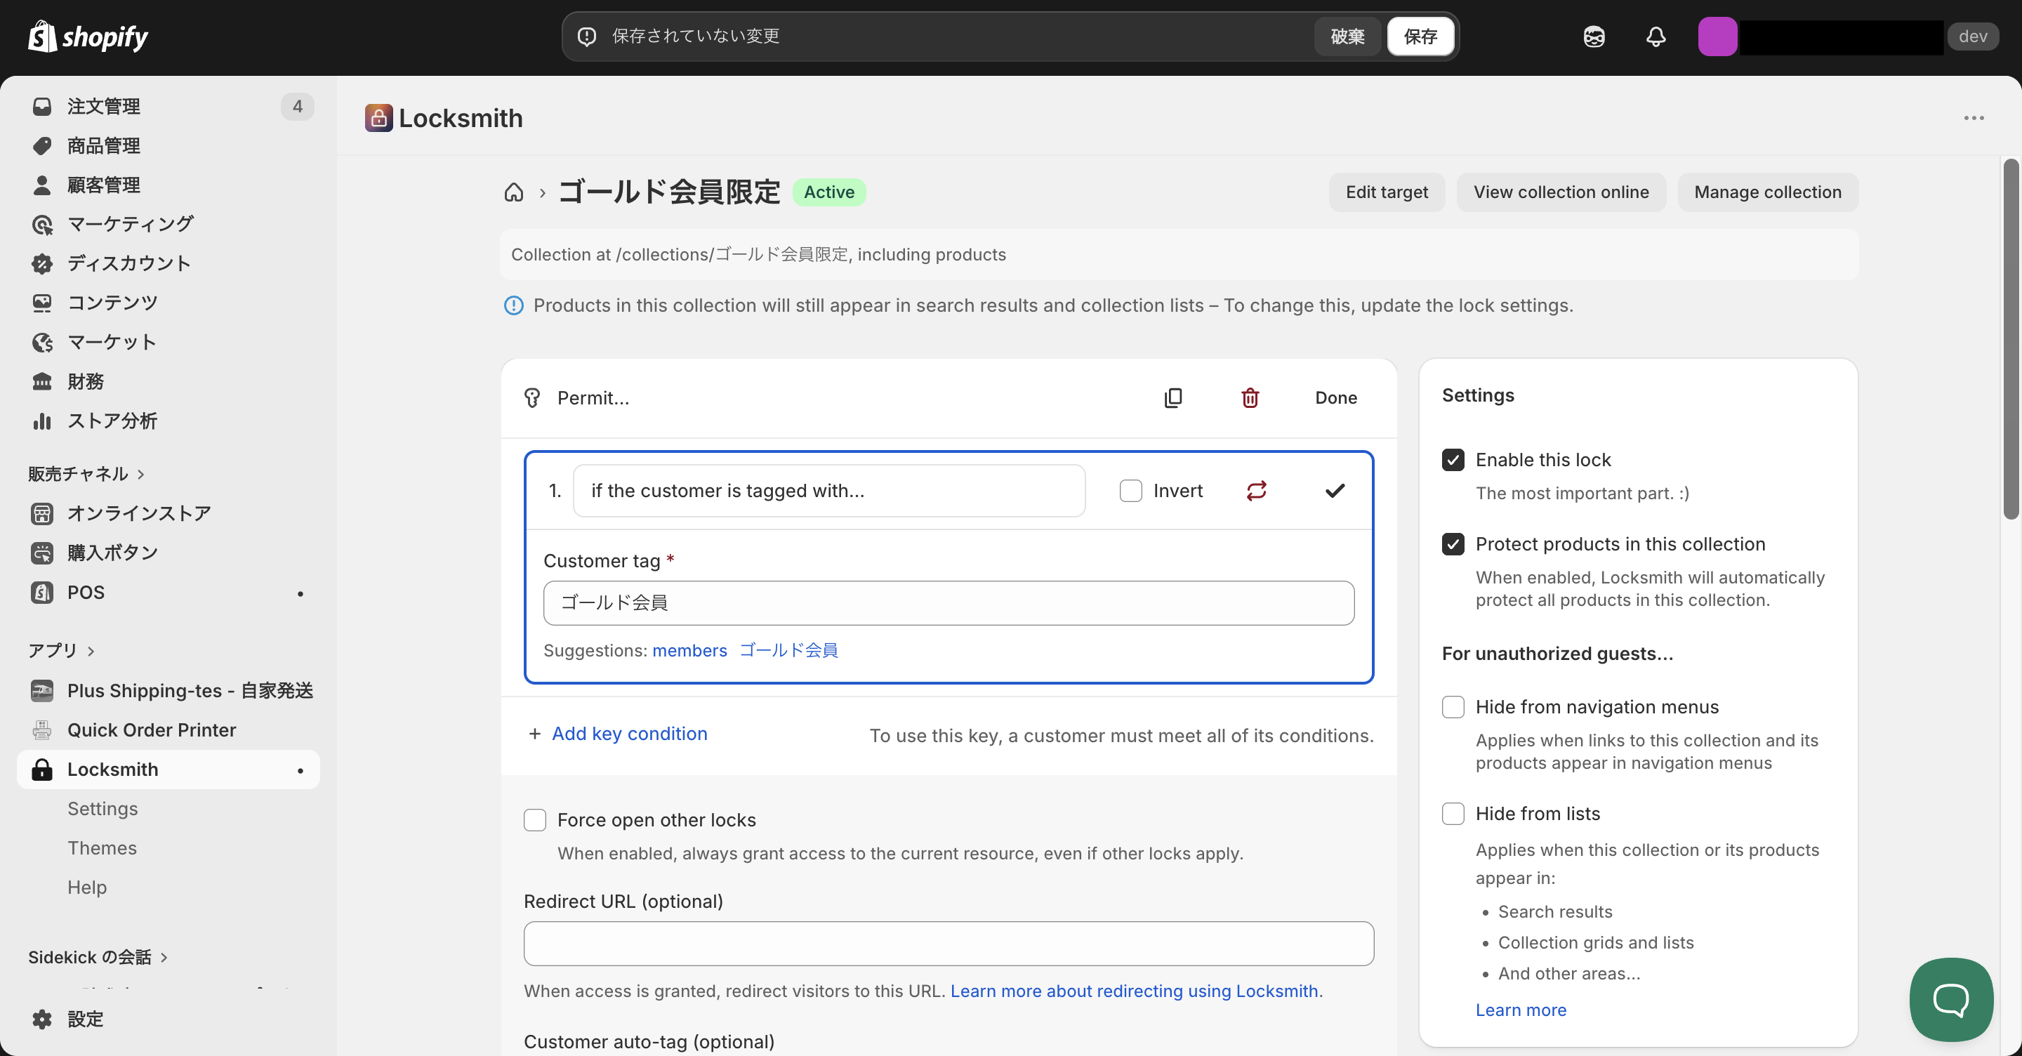Focus the Customer tag input field
This screenshot has width=2022, height=1056.
pyautogui.click(x=949, y=603)
